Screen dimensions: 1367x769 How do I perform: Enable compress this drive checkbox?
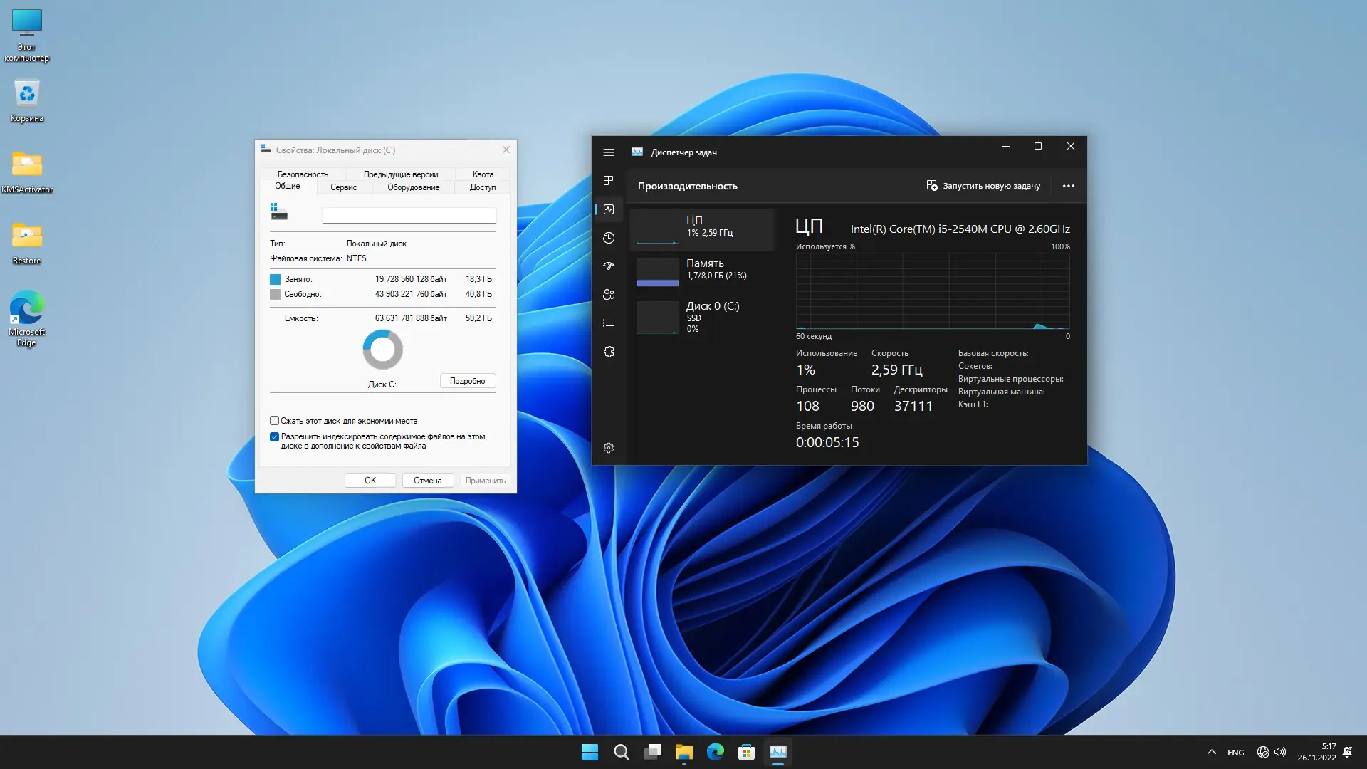pyautogui.click(x=274, y=421)
